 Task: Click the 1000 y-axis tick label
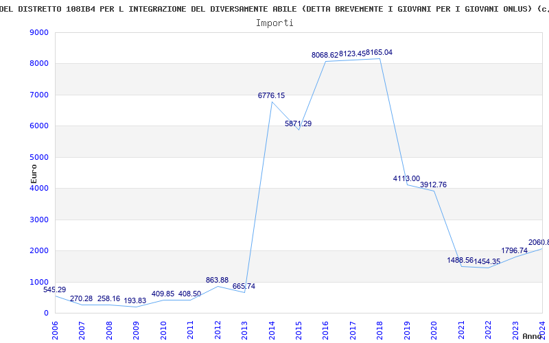tap(40, 282)
